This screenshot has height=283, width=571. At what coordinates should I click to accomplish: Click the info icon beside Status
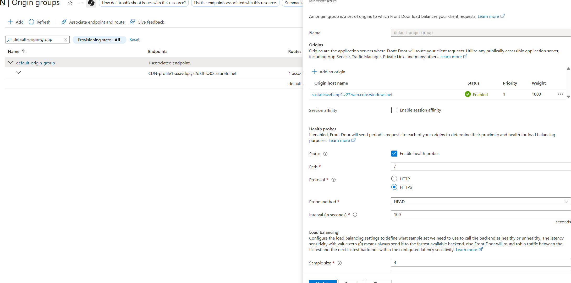325,154
